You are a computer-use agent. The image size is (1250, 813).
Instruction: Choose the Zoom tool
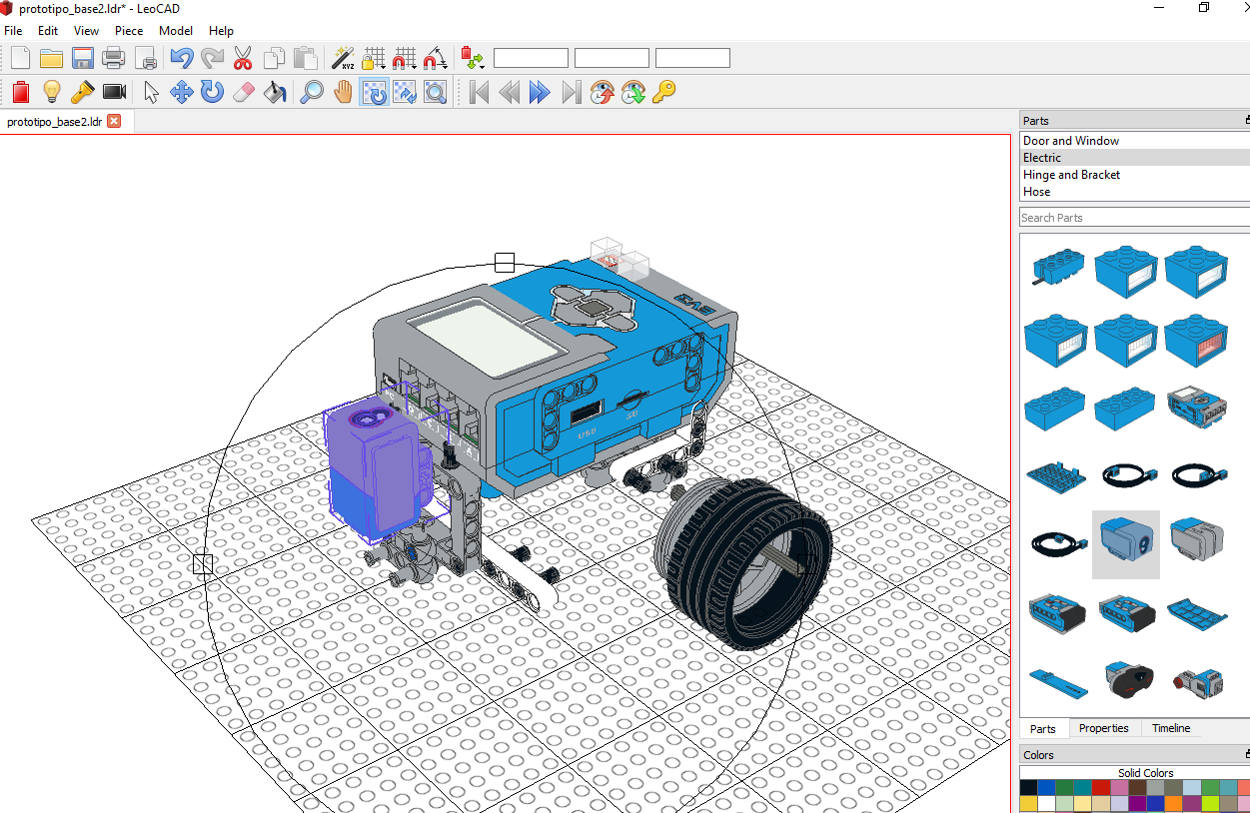(312, 92)
